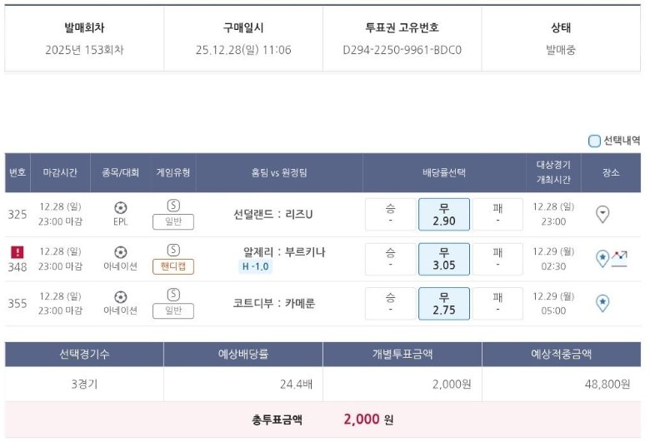650x442 pixels.
Task: Click the 핸디캡 tag on match 348
Action: 173,266
